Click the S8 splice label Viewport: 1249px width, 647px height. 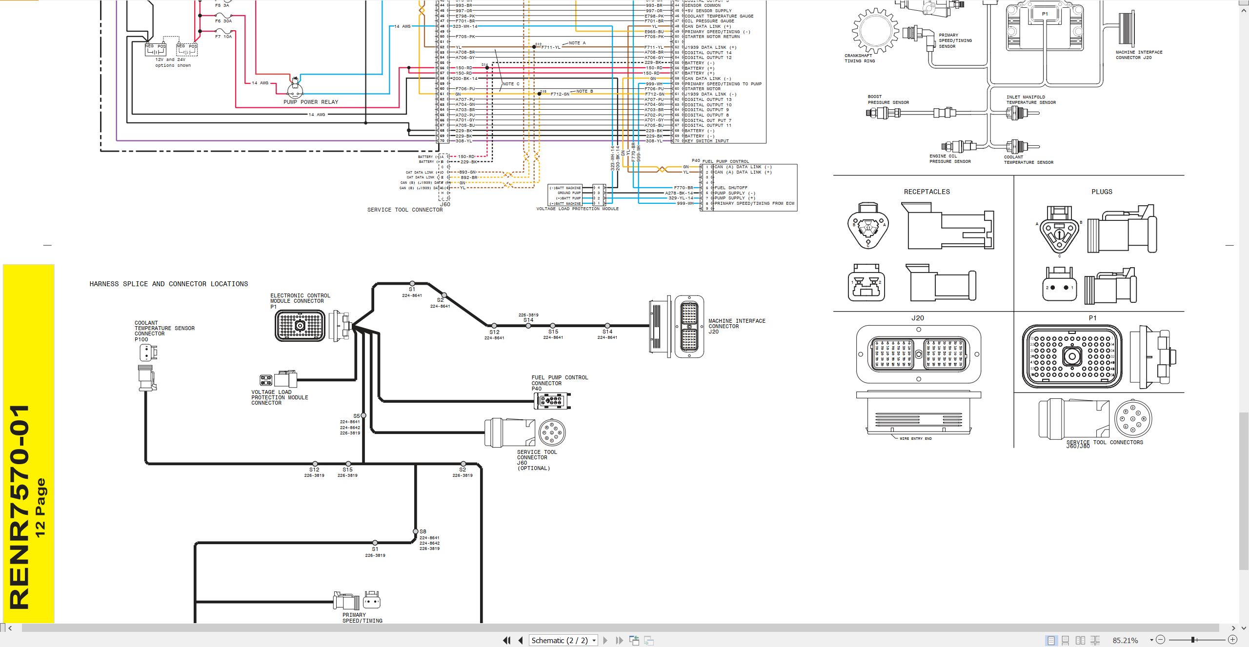(423, 531)
